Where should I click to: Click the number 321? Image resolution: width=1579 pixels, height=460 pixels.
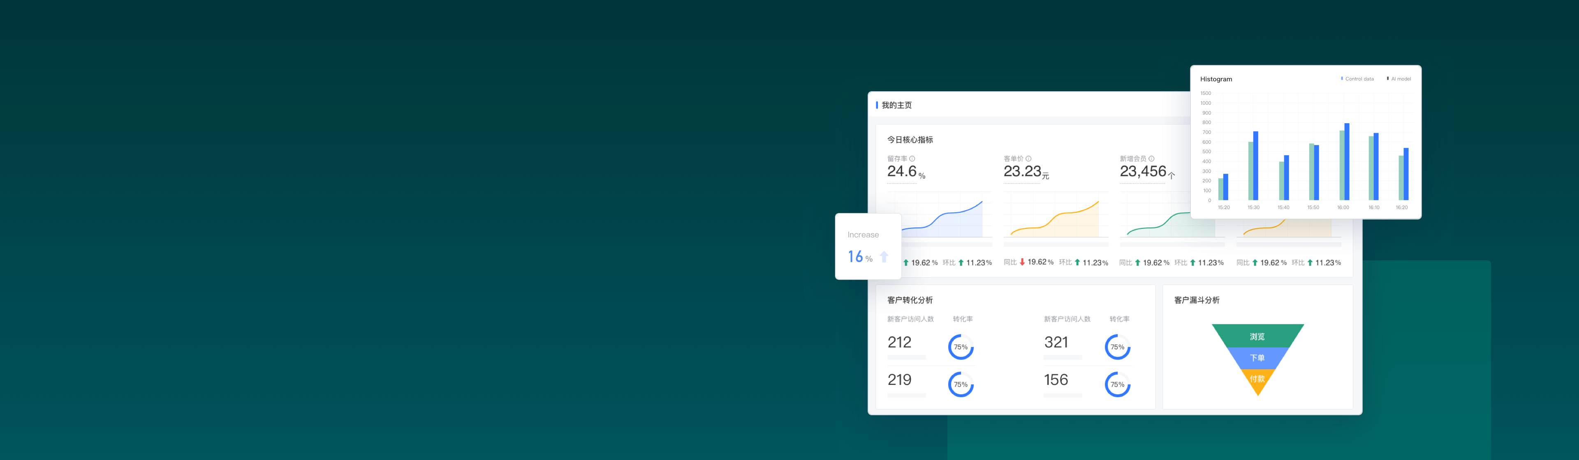pyautogui.click(x=1056, y=342)
